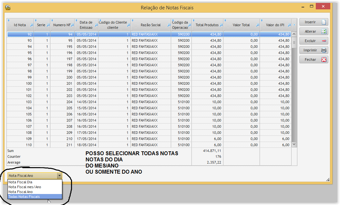340x205 pixels.
Task: Click the sort arrows on Numero NF column
Action: pyautogui.click(x=52, y=20)
